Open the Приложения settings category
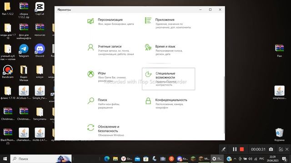 [168, 23]
